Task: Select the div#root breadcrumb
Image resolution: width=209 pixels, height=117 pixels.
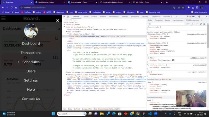Action: click(x=77, y=109)
